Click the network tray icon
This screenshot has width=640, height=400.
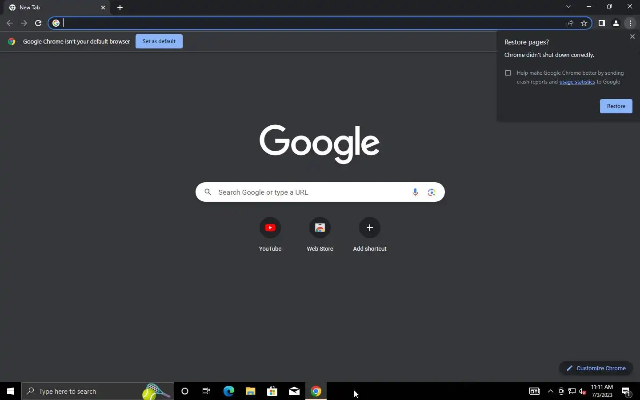click(x=572, y=391)
